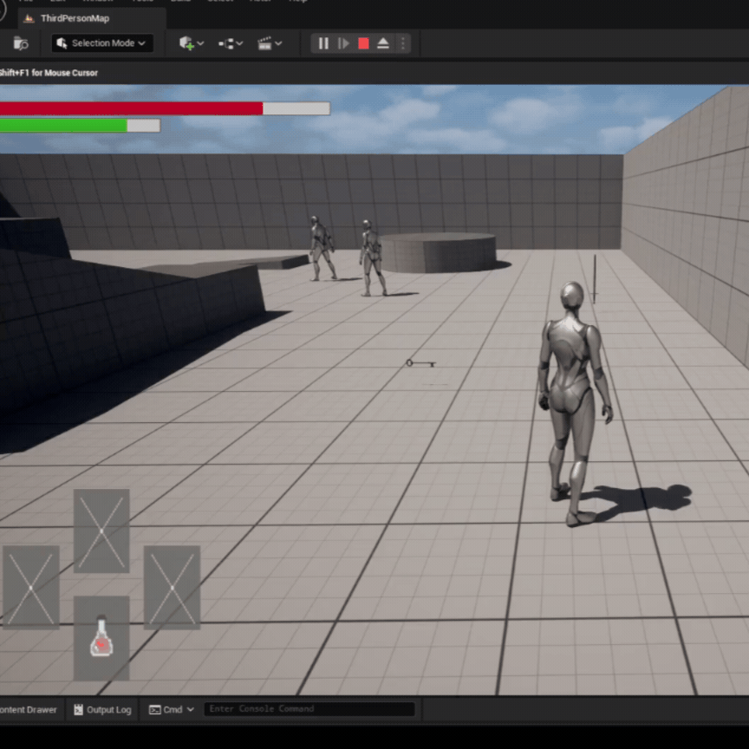Expand the cinematics dropdown arrow
This screenshot has width=749, height=749.
(x=278, y=43)
